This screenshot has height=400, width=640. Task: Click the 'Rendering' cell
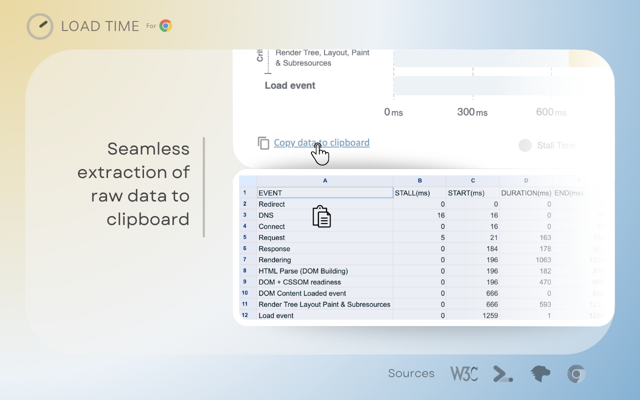(325, 260)
